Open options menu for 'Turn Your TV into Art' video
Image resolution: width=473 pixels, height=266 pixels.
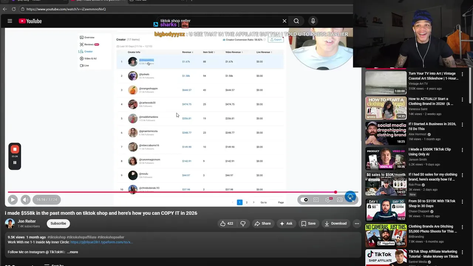462,74
